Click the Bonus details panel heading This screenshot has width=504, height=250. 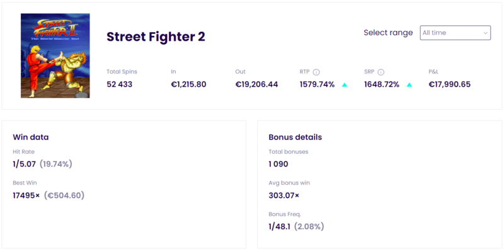click(295, 137)
